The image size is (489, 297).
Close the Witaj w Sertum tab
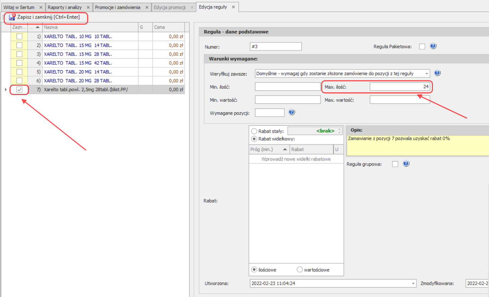click(41, 7)
